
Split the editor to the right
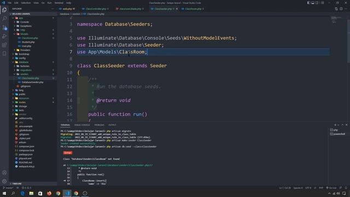pos(341,9)
